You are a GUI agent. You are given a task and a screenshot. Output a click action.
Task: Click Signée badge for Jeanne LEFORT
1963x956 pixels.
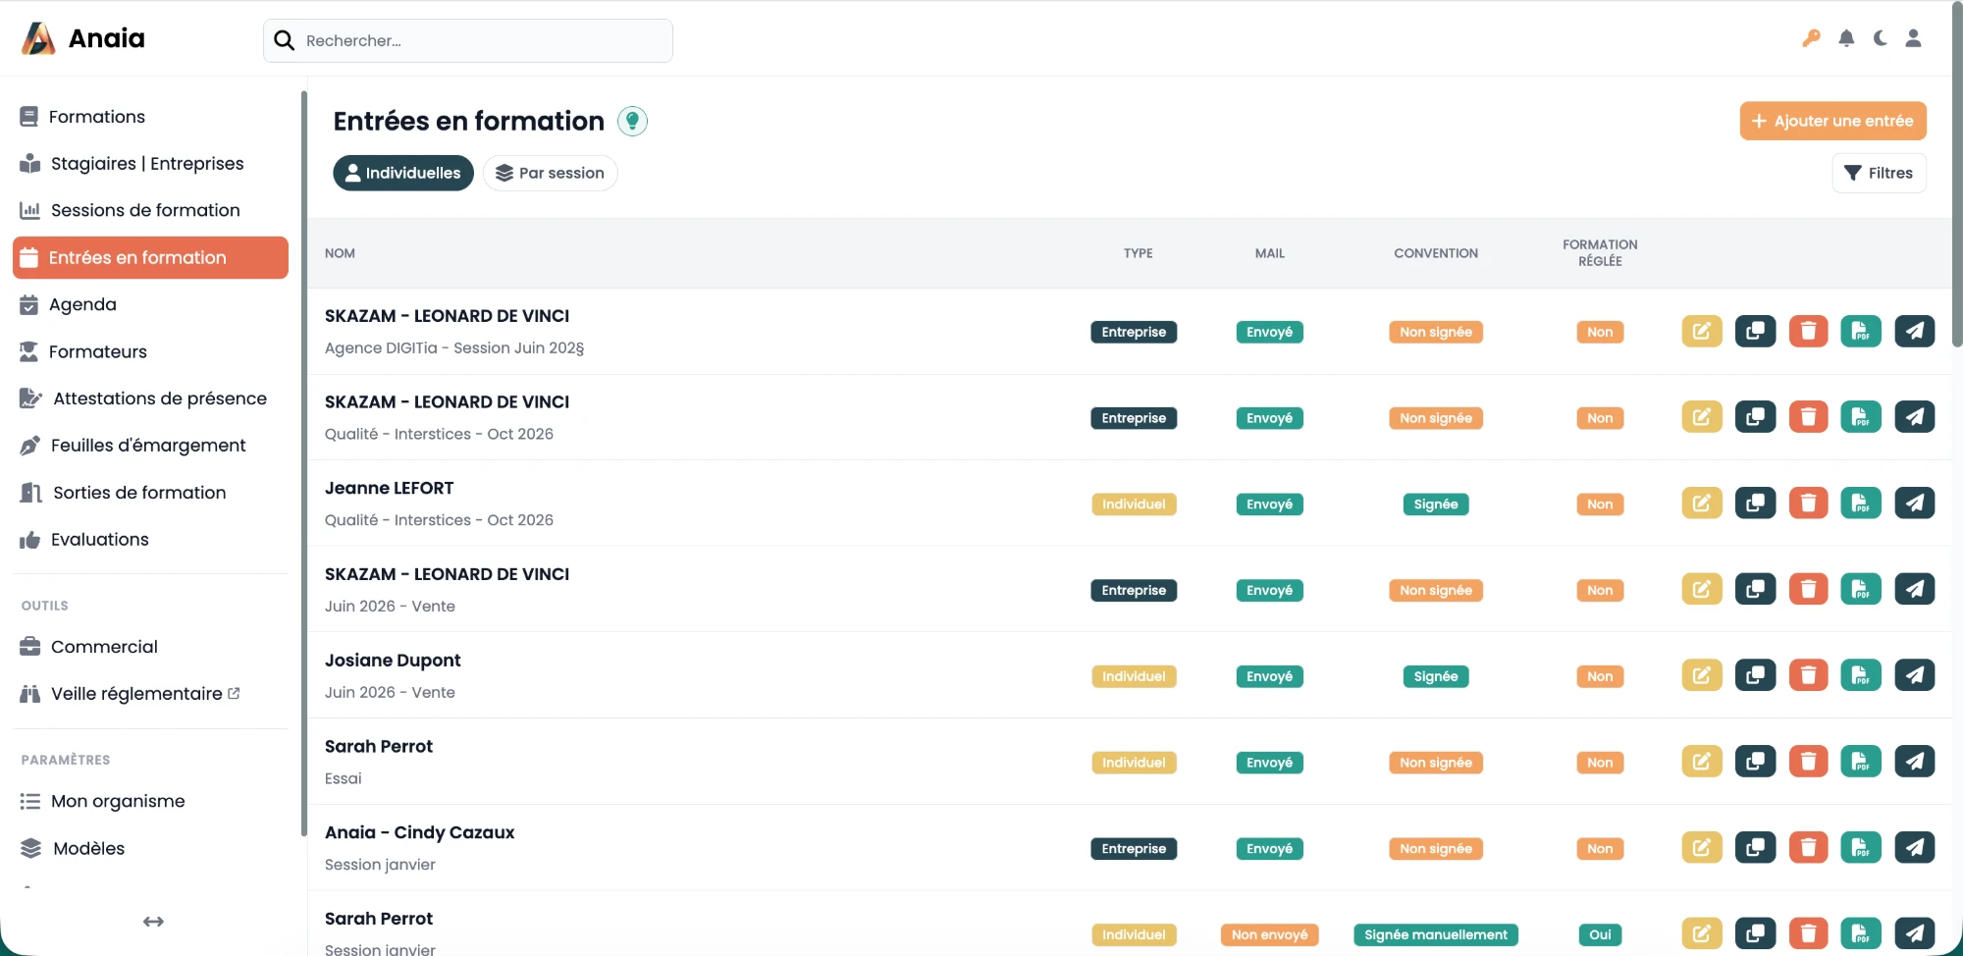[1435, 504]
